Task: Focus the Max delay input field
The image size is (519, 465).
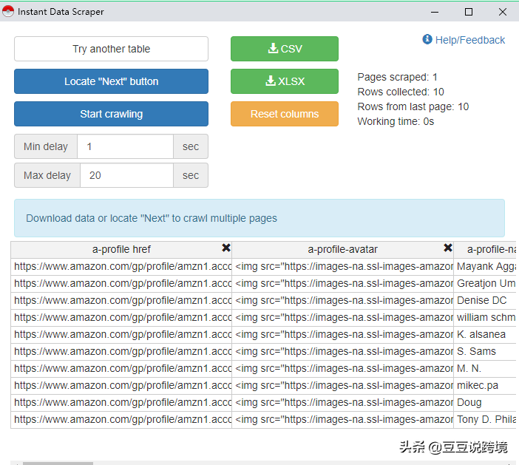Action: coord(126,175)
